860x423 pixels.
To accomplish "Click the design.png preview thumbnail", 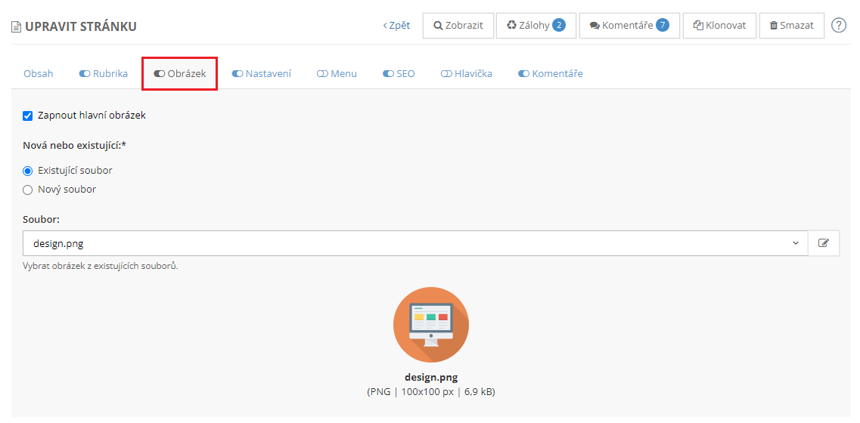I will click(431, 325).
